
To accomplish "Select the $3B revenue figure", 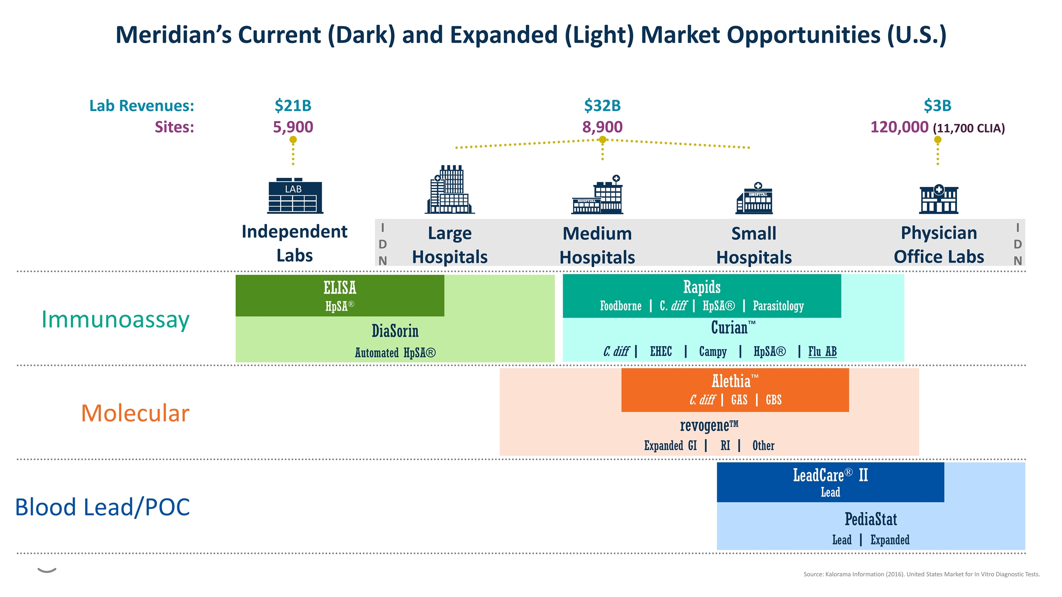I will point(937,105).
